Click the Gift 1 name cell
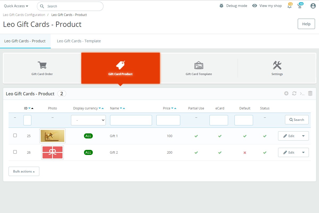This screenshot has height=213, width=319. 114,136
